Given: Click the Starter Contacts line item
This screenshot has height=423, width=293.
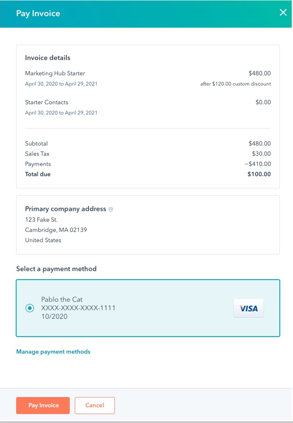Looking at the screenshot, I should point(47,102).
